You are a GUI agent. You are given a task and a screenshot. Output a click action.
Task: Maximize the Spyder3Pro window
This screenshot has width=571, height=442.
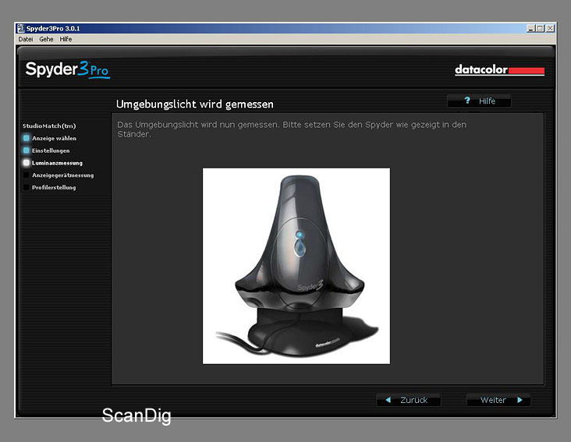540,28
